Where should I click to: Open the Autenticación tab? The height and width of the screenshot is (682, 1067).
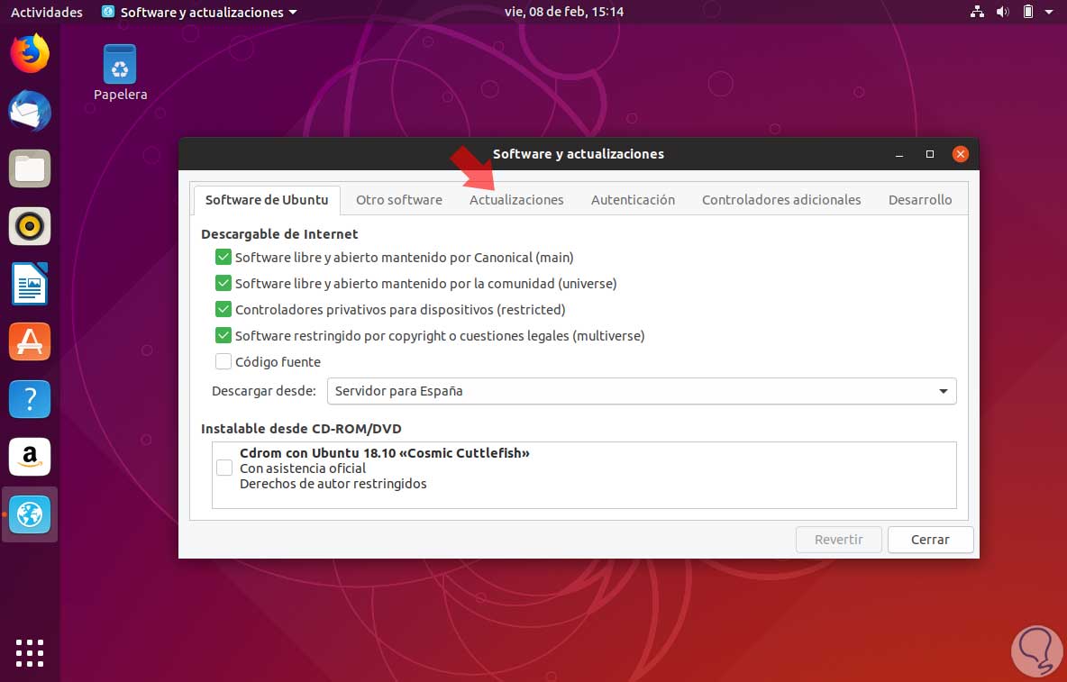coord(633,200)
